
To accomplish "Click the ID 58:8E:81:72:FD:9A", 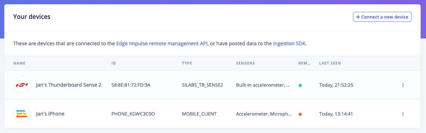I will [131, 85].
